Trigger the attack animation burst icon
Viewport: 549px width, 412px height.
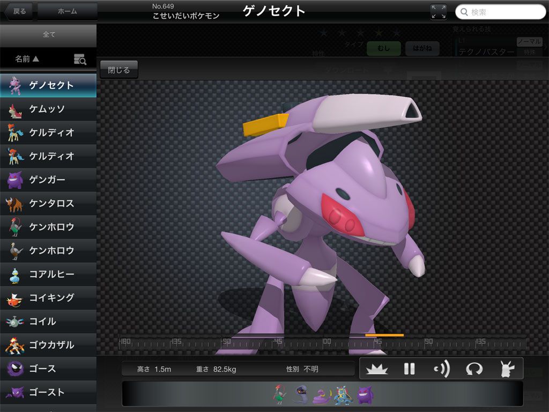tap(377, 369)
